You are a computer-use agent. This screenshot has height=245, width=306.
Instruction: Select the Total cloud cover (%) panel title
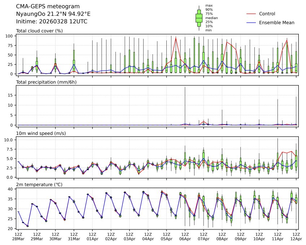coord(39,31)
